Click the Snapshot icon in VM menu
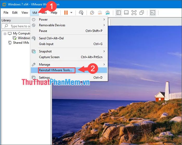 (x=34, y=52)
